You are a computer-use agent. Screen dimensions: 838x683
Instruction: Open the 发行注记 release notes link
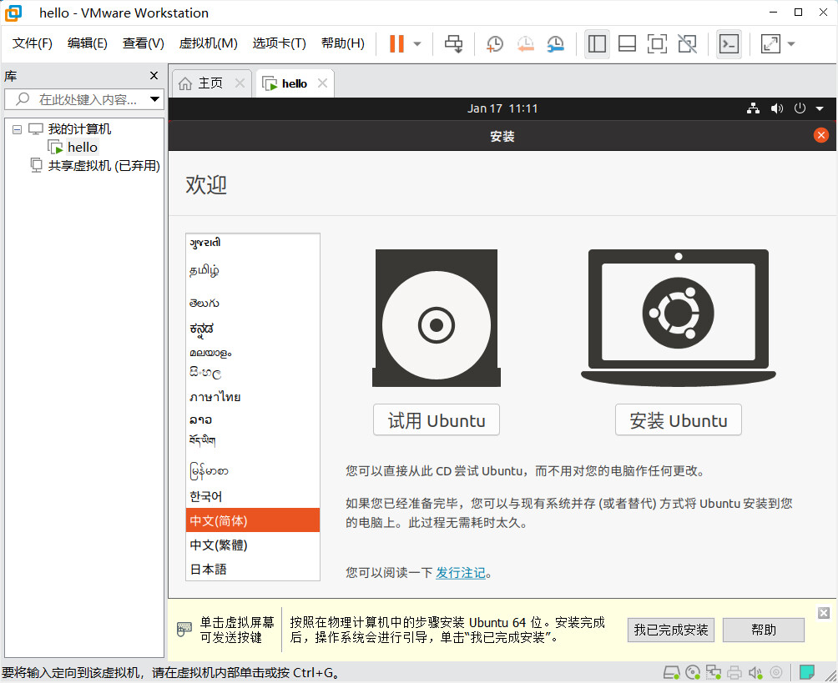click(461, 573)
